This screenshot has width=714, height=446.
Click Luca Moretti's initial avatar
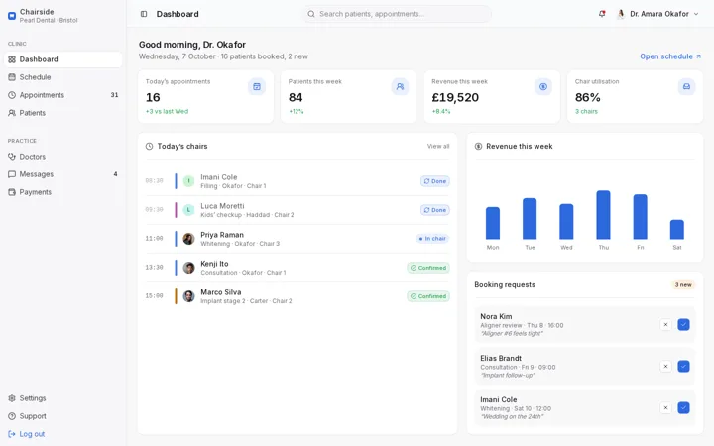click(x=188, y=210)
